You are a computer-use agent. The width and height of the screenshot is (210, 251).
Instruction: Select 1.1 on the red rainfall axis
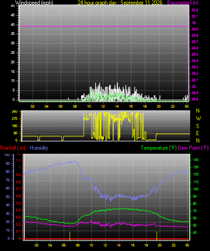pos(18,161)
